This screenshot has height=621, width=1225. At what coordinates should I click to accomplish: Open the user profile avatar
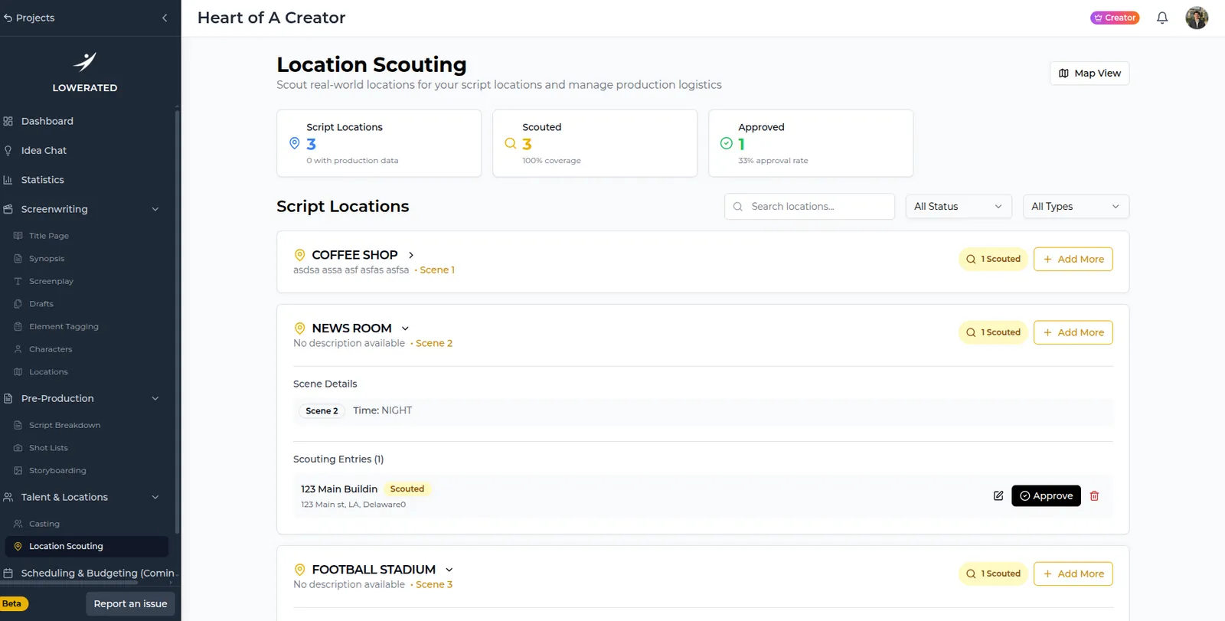click(1197, 18)
